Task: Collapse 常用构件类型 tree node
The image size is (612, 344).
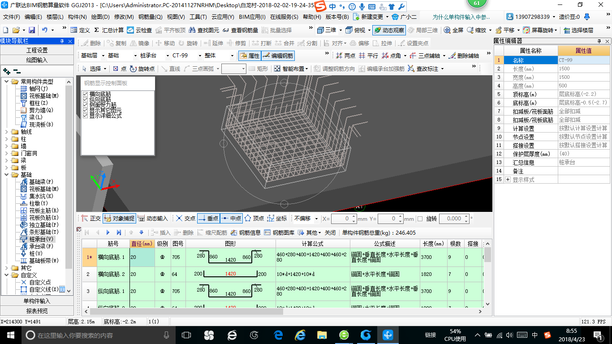Action: (6, 82)
